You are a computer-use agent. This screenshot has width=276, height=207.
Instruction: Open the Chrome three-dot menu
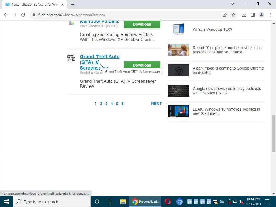270,15
